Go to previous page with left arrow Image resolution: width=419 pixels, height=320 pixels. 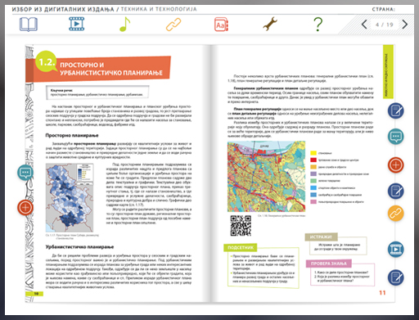pyautogui.click(x=364, y=25)
